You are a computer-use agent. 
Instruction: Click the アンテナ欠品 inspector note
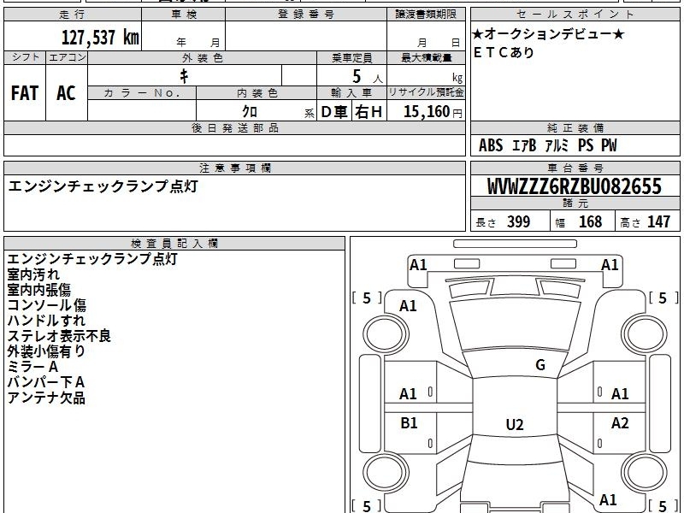coord(46,398)
